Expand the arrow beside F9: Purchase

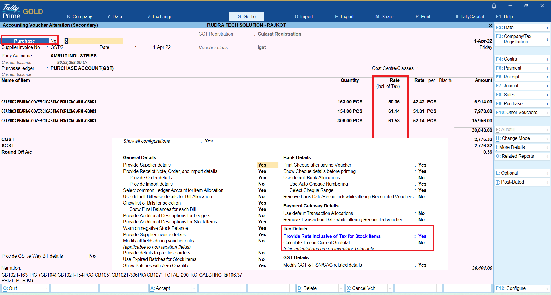click(547, 104)
